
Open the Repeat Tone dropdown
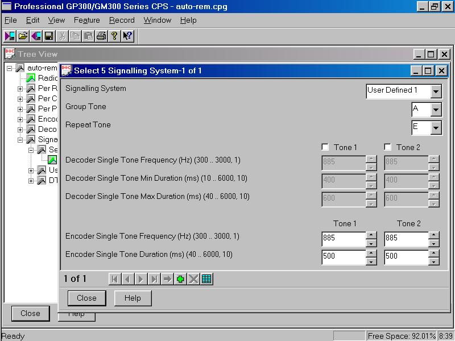(436, 128)
